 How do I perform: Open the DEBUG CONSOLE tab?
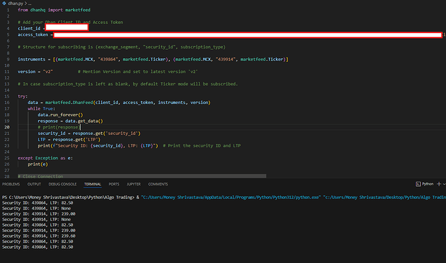coord(63,184)
